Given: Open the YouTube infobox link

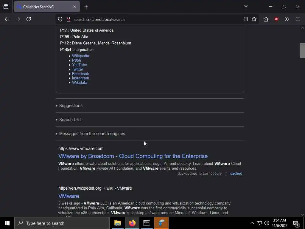Looking at the screenshot, I should click(x=79, y=65).
